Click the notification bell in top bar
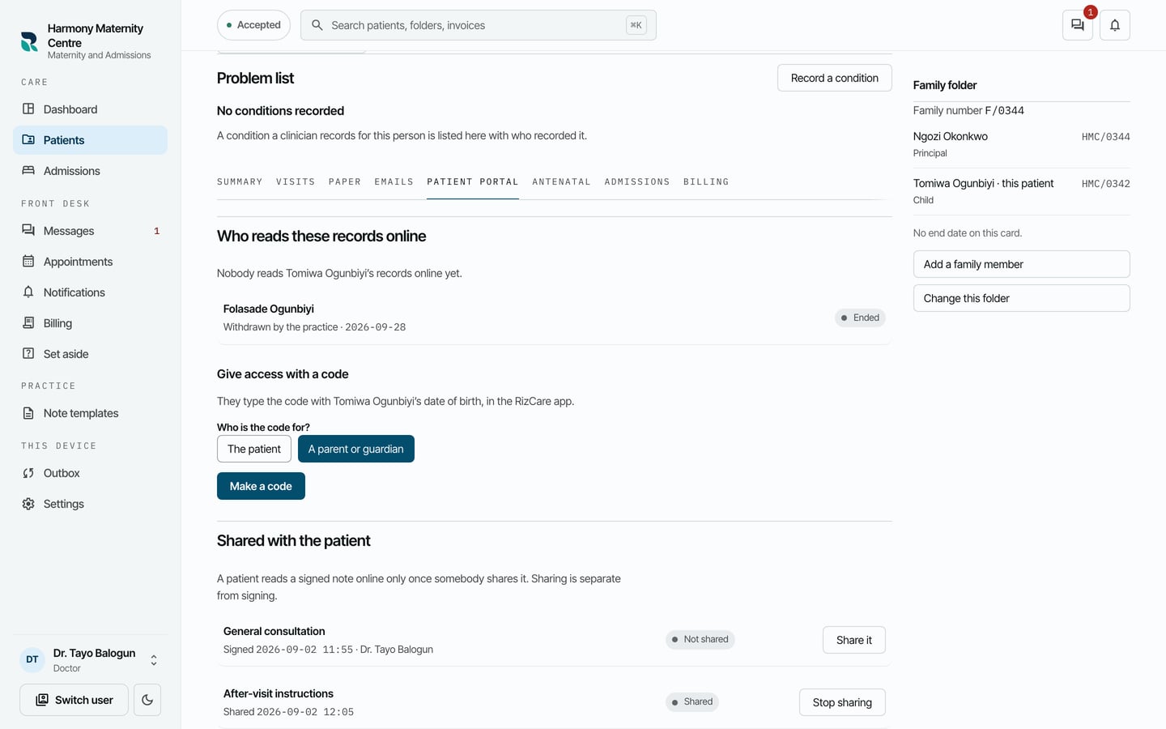 1115,25
